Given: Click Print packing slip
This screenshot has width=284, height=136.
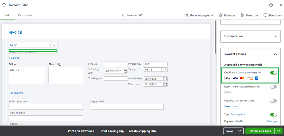Looking at the screenshot, I should (112, 131).
